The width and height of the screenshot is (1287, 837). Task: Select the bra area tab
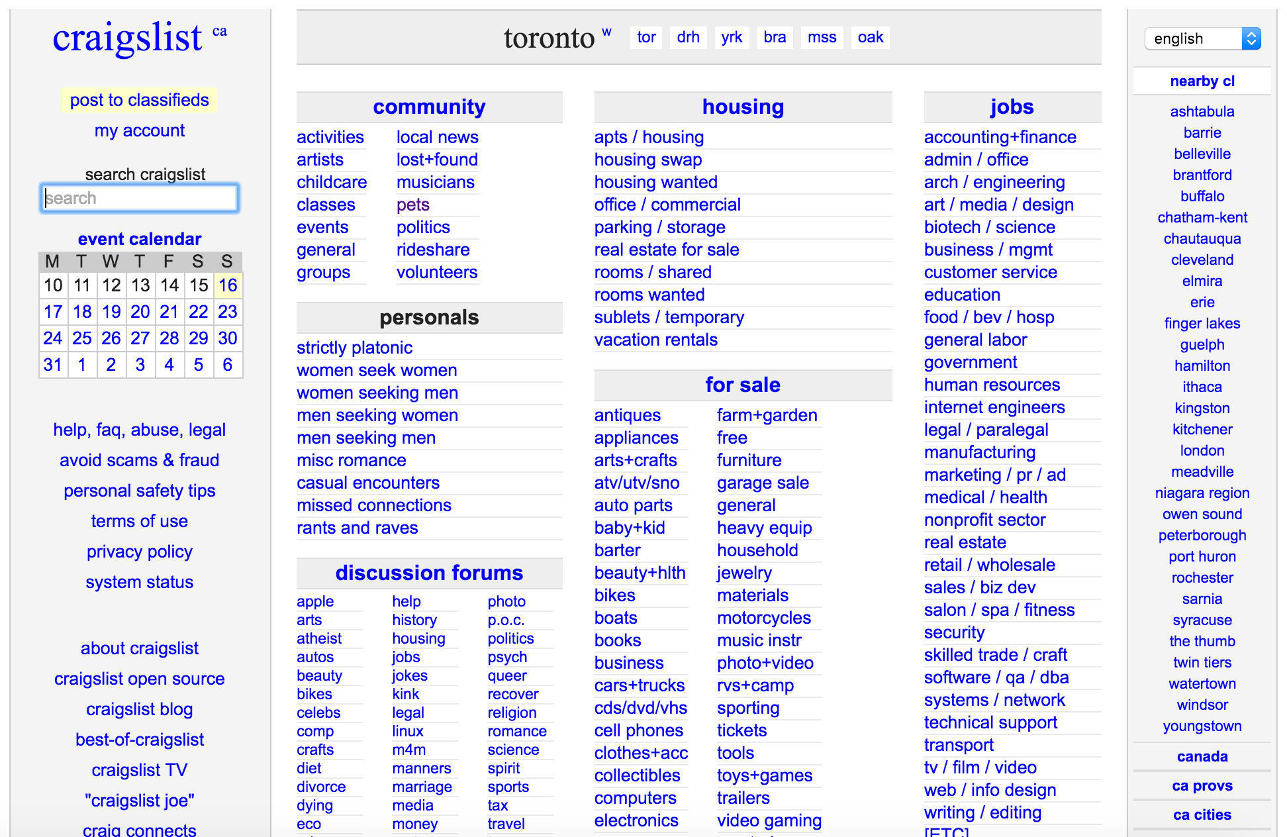coord(775,37)
